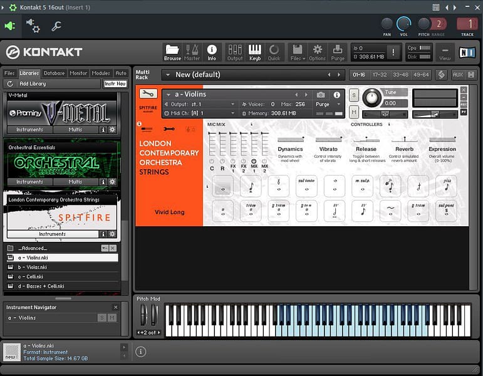The width and height of the screenshot is (483, 376).
Task: Click Instruments under Orchestral Essentials
Action: click(29, 182)
